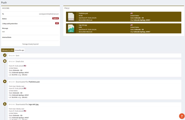Click the Publisher.pub file name in Files panel
The height and width of the screenshot is (120, 185).
[x=83, y=13]
